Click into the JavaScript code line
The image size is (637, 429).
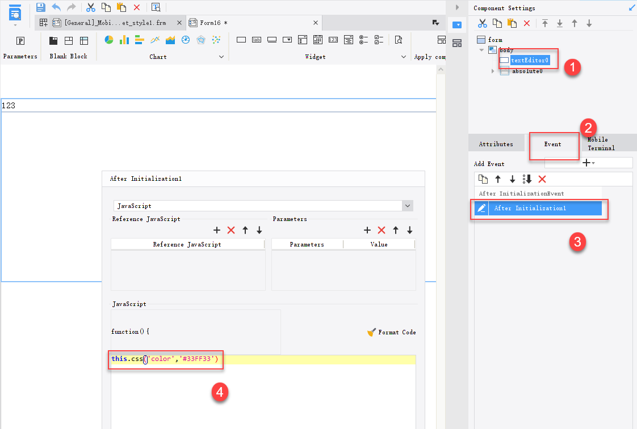coord(263,359)
